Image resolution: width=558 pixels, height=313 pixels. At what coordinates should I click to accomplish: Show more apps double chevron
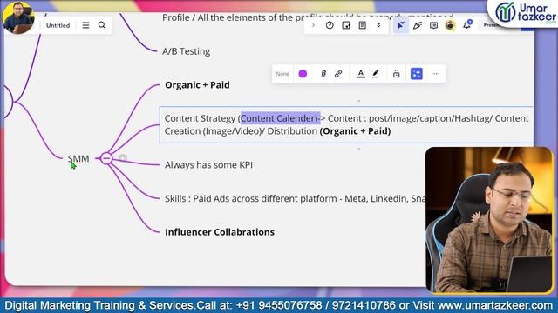(x=378, y=25)
